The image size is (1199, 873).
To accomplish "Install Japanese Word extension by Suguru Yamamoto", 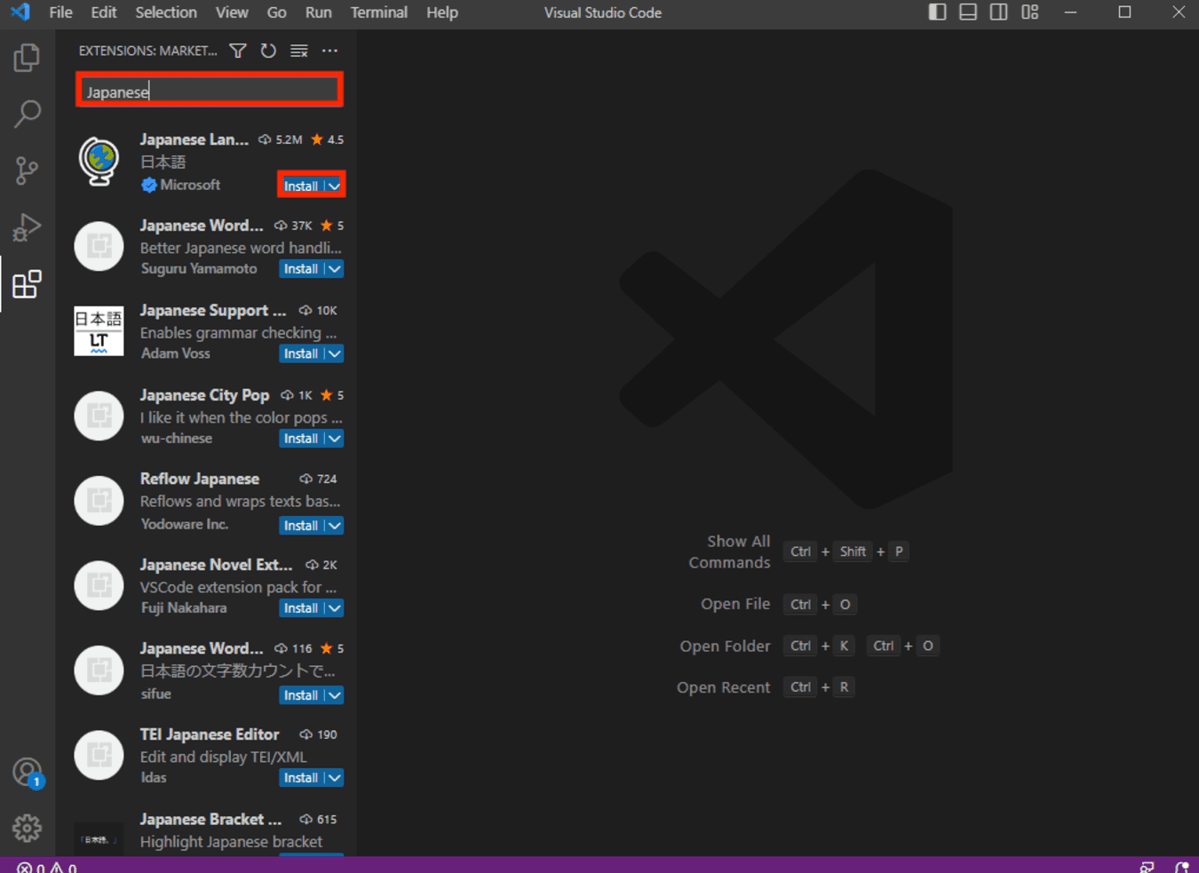I will click(301, 269).
